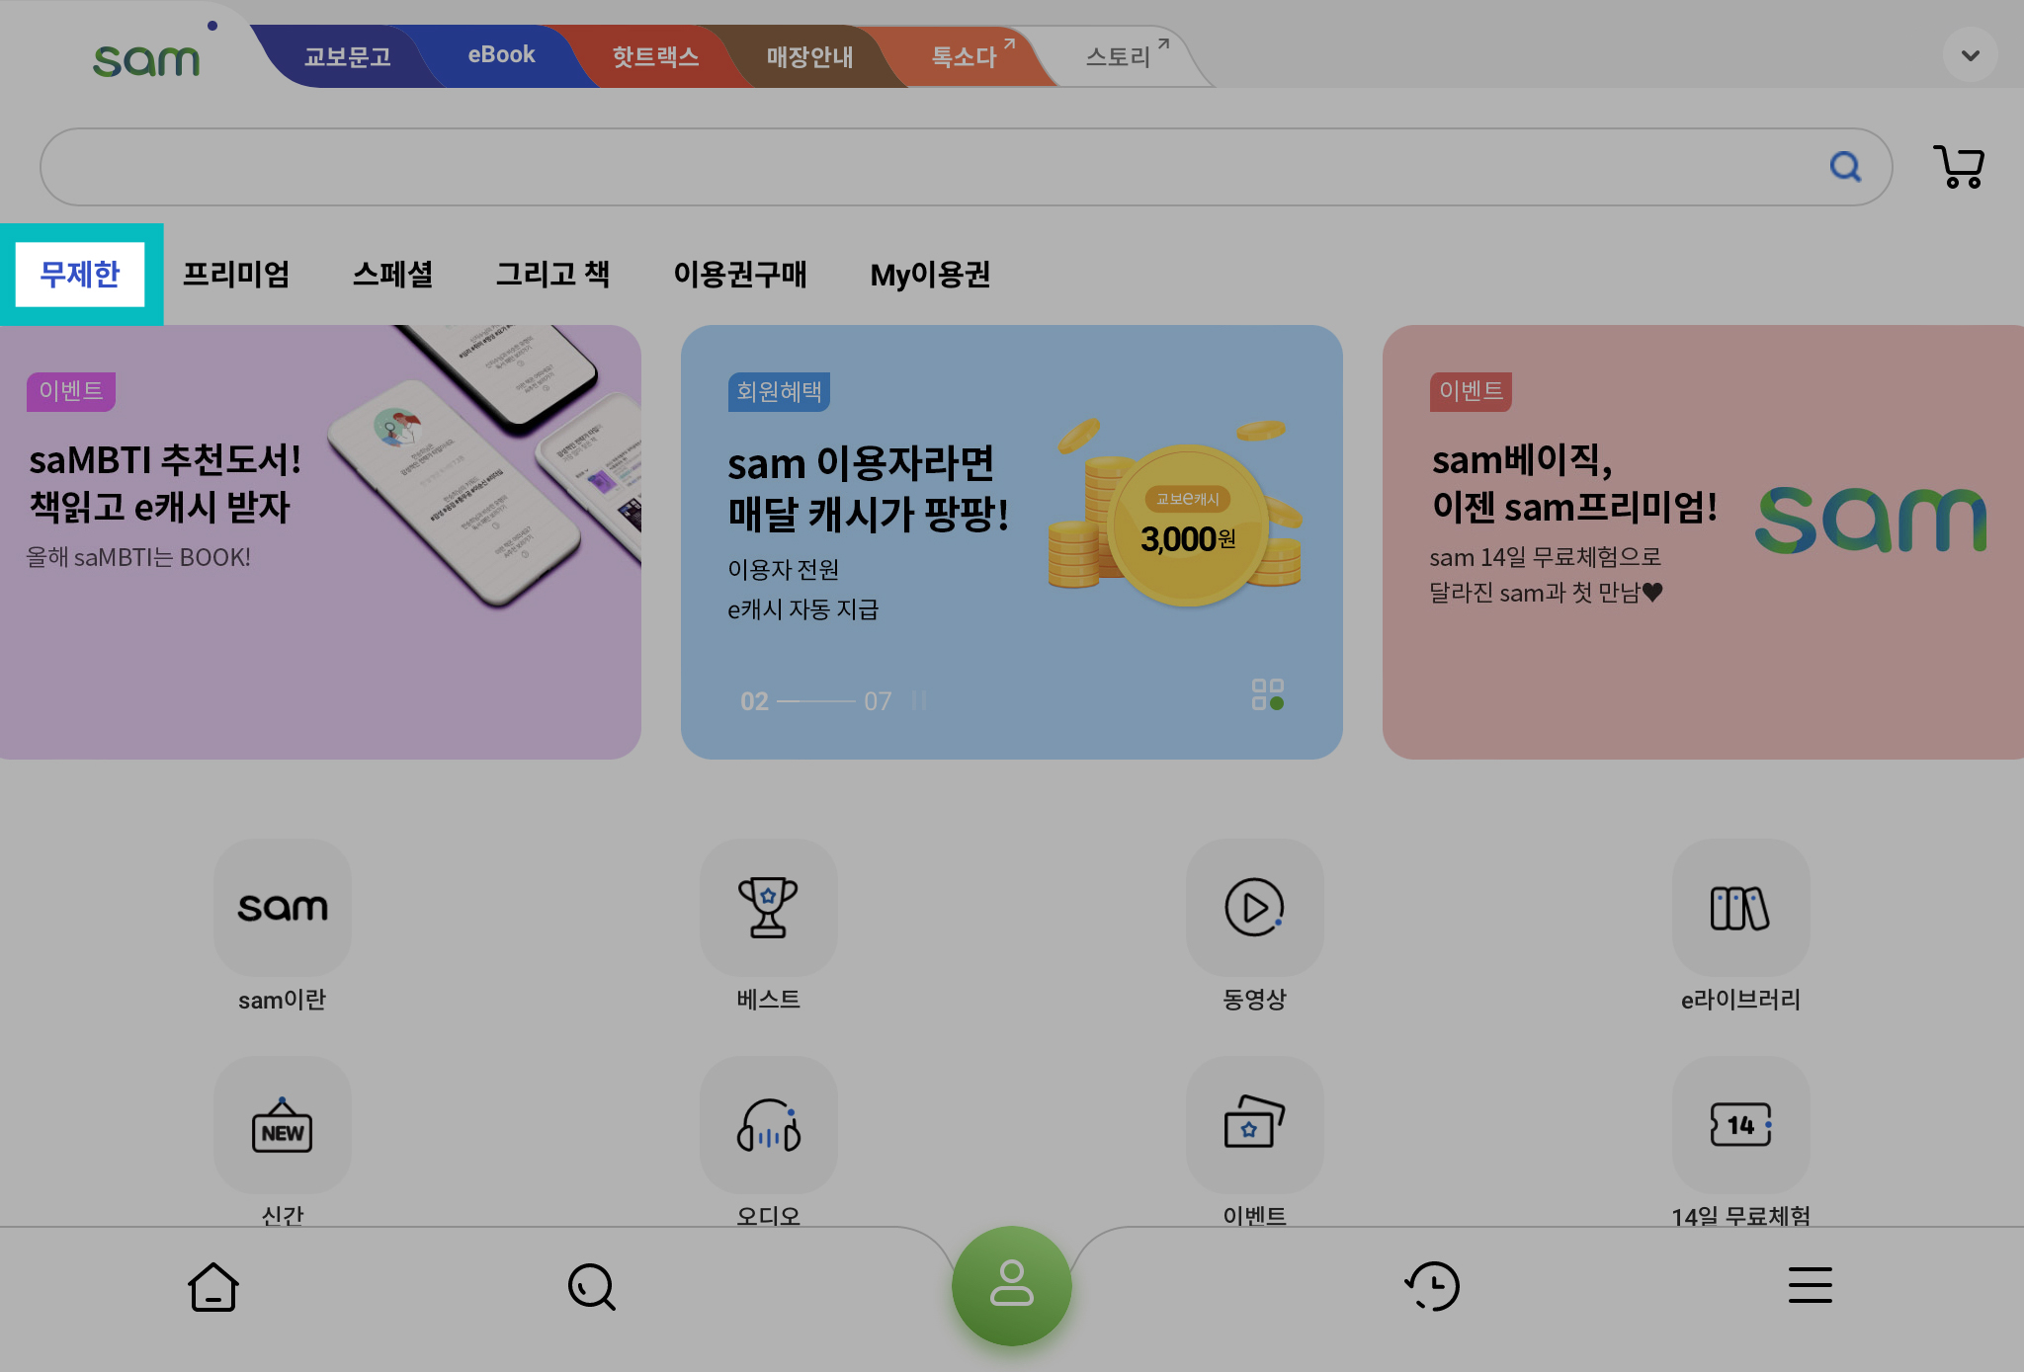This screenshot has height=1372, width=2024.
Task: Click the banner progress line 02–07
Action: (x=815, y=701)
